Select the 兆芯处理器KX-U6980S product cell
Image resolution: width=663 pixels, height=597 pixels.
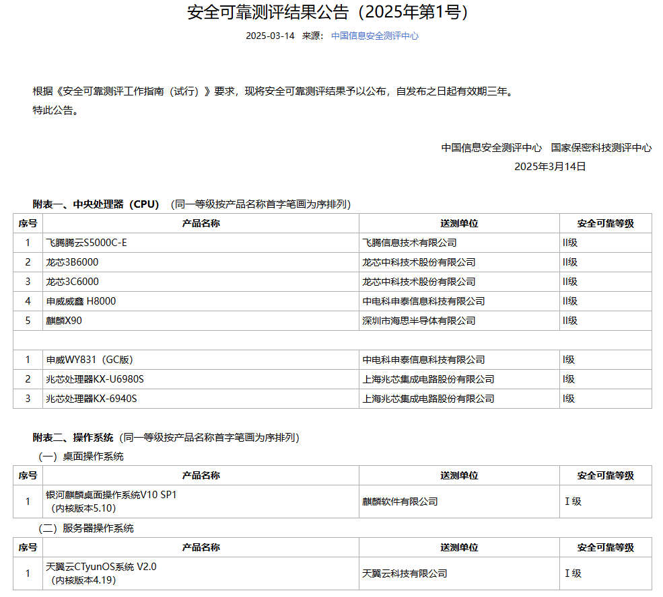pyautogui.click(x=95, y=379)
